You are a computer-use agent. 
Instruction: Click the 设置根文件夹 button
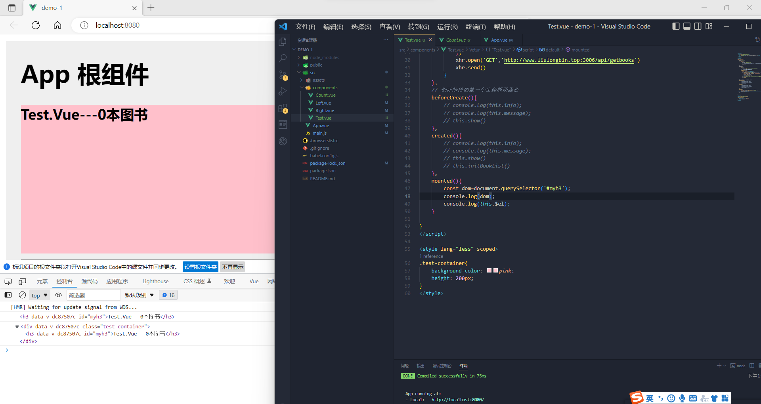point(201,267)
